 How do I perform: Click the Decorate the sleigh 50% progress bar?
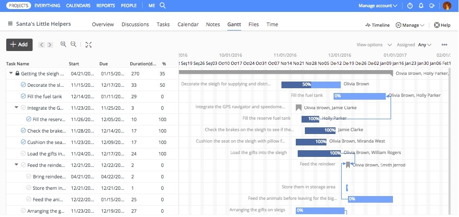311,84
